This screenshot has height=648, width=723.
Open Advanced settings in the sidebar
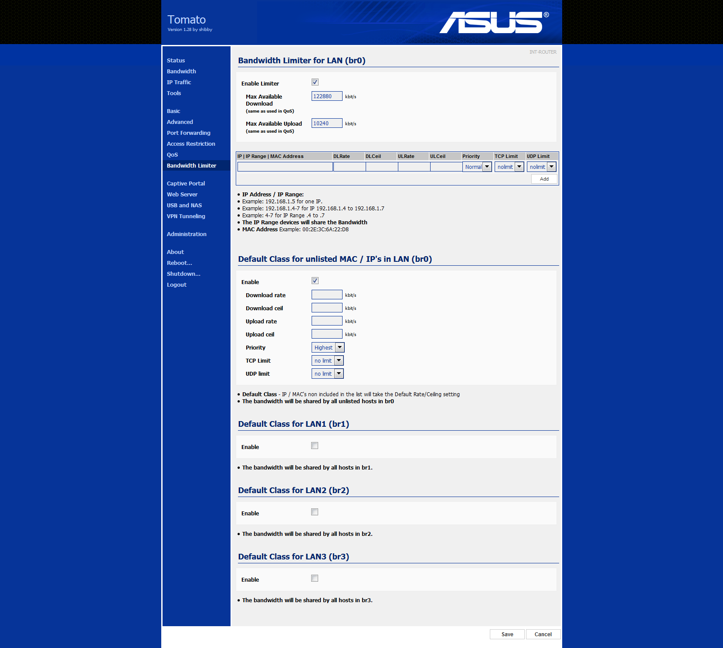click(180, 122)
